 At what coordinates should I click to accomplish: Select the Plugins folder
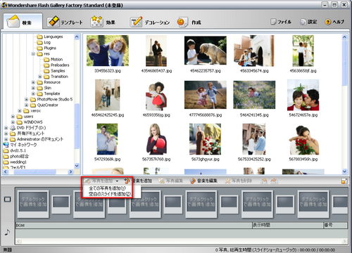pos(46,48)
